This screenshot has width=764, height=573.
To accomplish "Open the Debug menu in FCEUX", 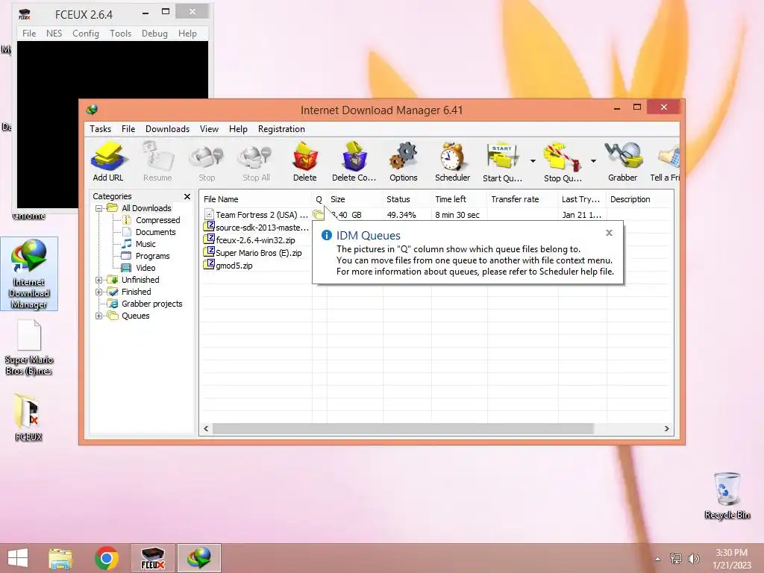I will click(154, 33).
